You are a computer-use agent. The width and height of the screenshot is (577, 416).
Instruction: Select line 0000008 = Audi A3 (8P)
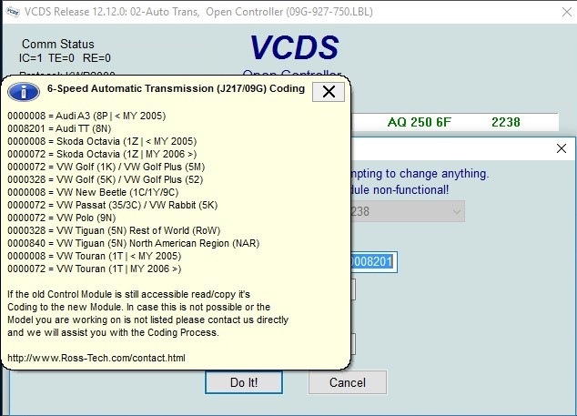click(86, 116)
